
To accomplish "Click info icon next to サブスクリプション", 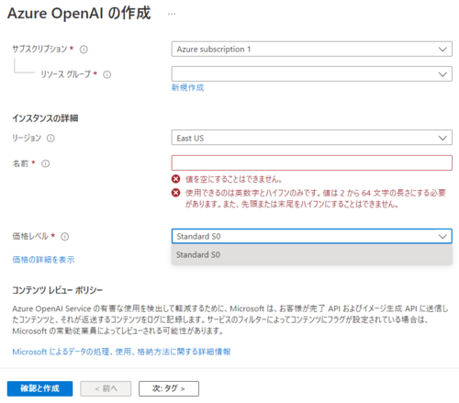I will 84,50.
